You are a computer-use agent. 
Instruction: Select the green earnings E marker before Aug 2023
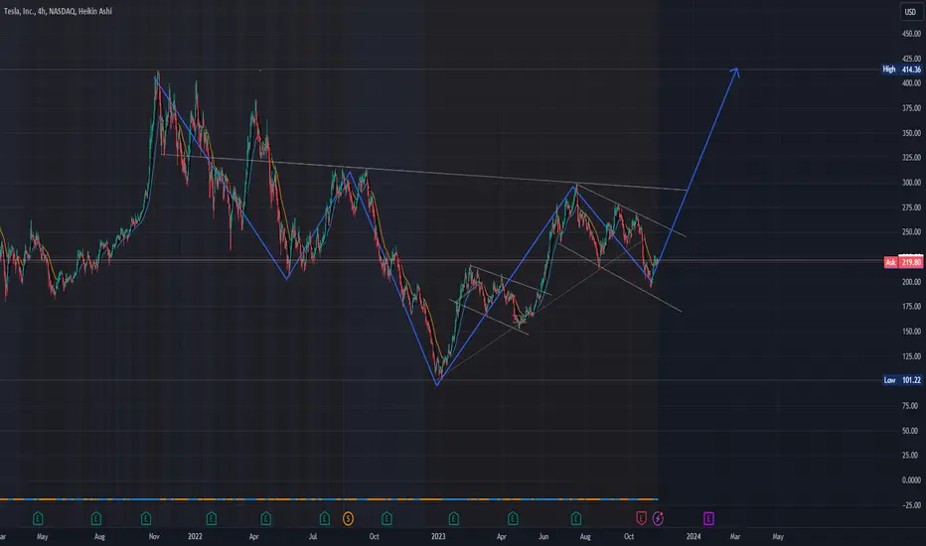576,519
